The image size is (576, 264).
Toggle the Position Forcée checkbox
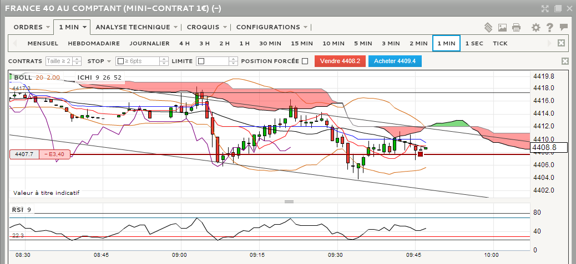click(305, 61)
